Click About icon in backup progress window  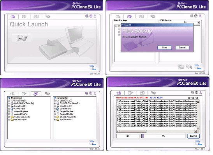tap(192, 92)
